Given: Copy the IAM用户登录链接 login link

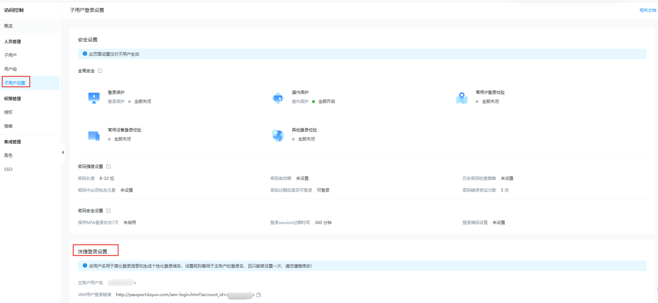Looking at the screenshot, I should pos(258,295).
